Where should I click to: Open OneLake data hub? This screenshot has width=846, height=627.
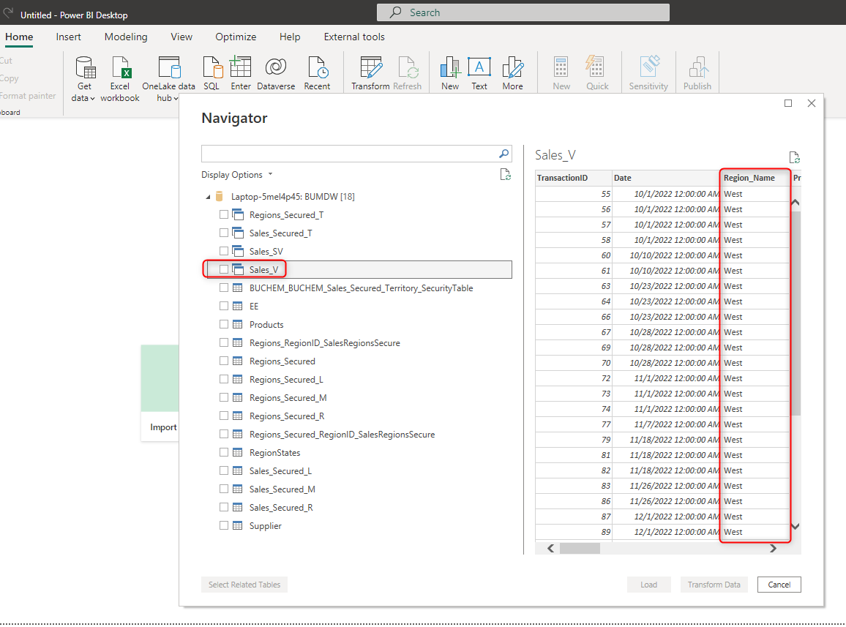[x=168, y=78]
